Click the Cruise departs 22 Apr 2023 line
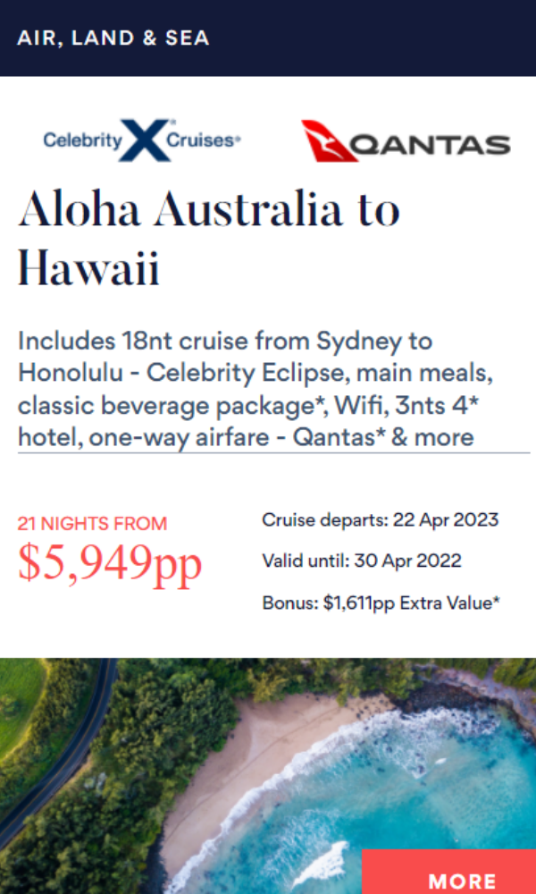This screenshot has height=894, width=536. (380, 520)
